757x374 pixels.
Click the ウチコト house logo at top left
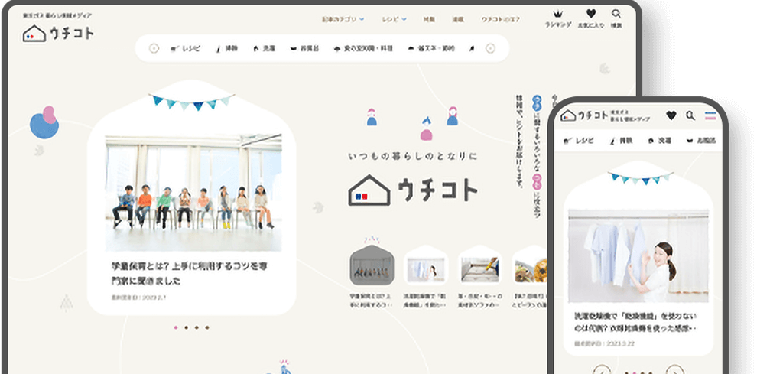point(58,33)
